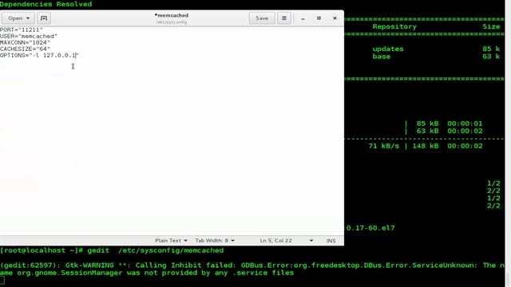511x287 pixels.
Task: Click the OPTIONS="-l 127.0.0.1" line
Action: 39,55
